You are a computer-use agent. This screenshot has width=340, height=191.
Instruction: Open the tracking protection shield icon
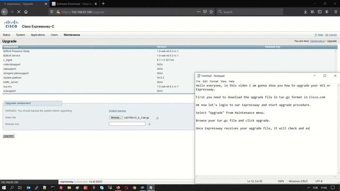[x=52, y=12]
